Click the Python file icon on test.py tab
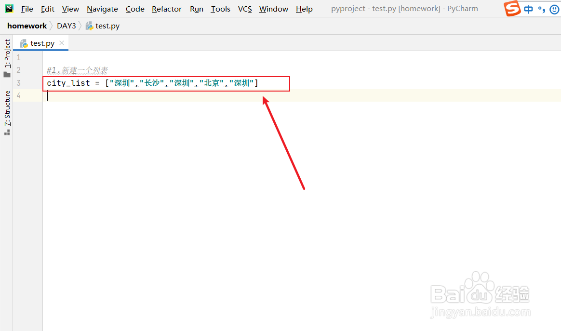This screenshot has width=561, height=331. [x=24, y=44]
